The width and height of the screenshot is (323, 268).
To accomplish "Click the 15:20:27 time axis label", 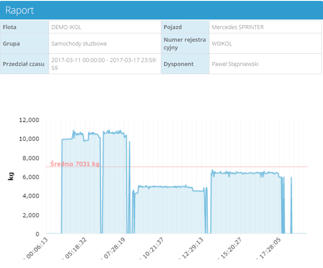I will click(x=230, y=248).
